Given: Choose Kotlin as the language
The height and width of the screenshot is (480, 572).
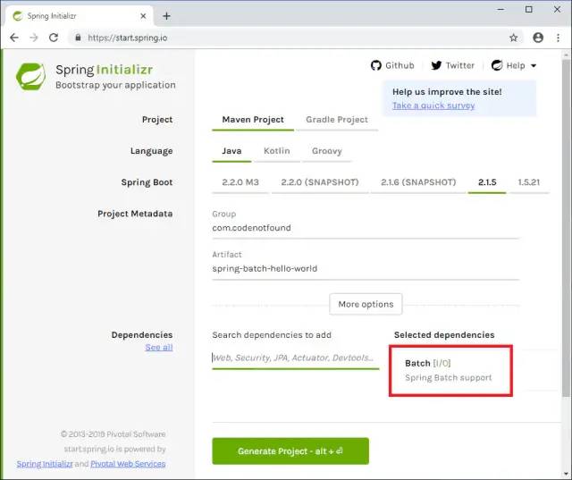Looking at the screenshot, I should [x=277, y=151].
